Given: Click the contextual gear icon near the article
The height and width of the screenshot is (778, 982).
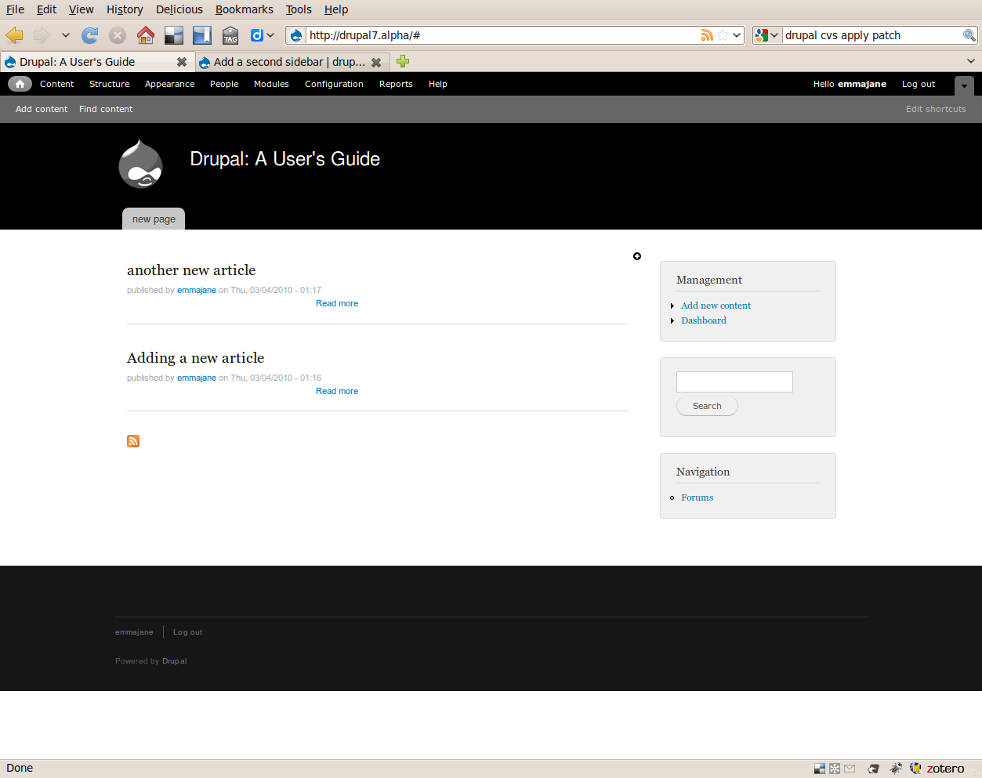Looking at the screenshot, I should coord(636,256).
